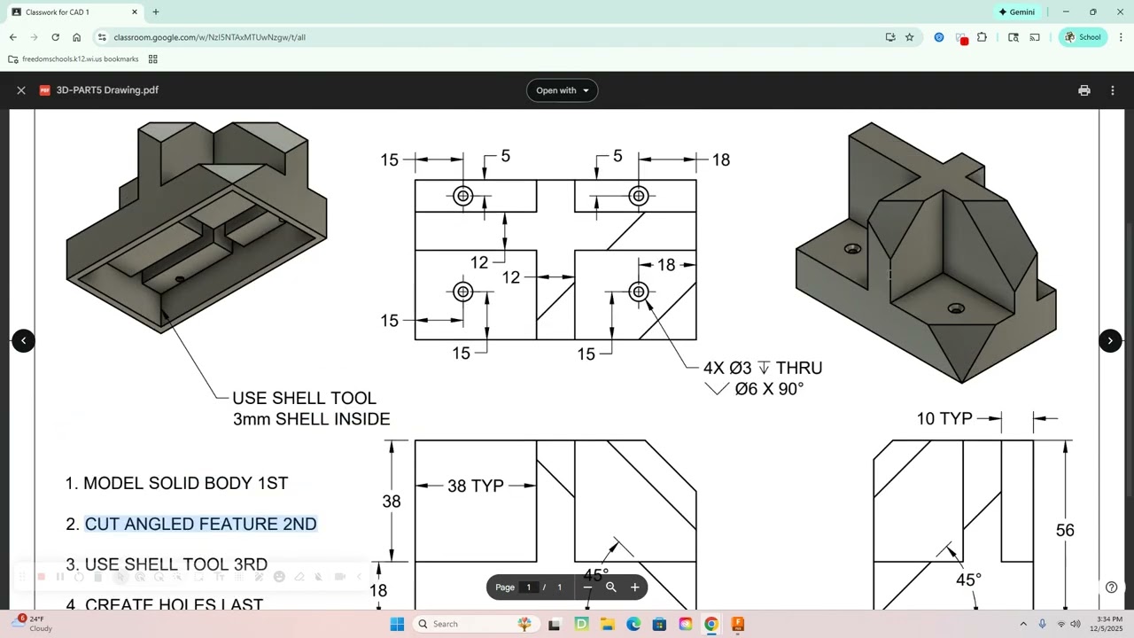1134x638 pixels.
Task: Click the Cast media icon
Action: [x=1034, y=37]
